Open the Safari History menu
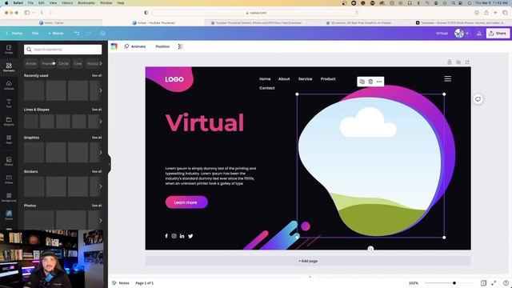The width and height of the screenshot is (512, 288). pyautogui.click(x=67, y=3)
